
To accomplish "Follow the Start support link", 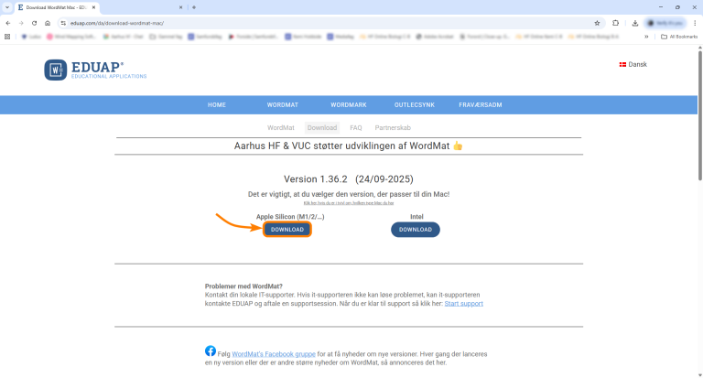I will [463, 304].
